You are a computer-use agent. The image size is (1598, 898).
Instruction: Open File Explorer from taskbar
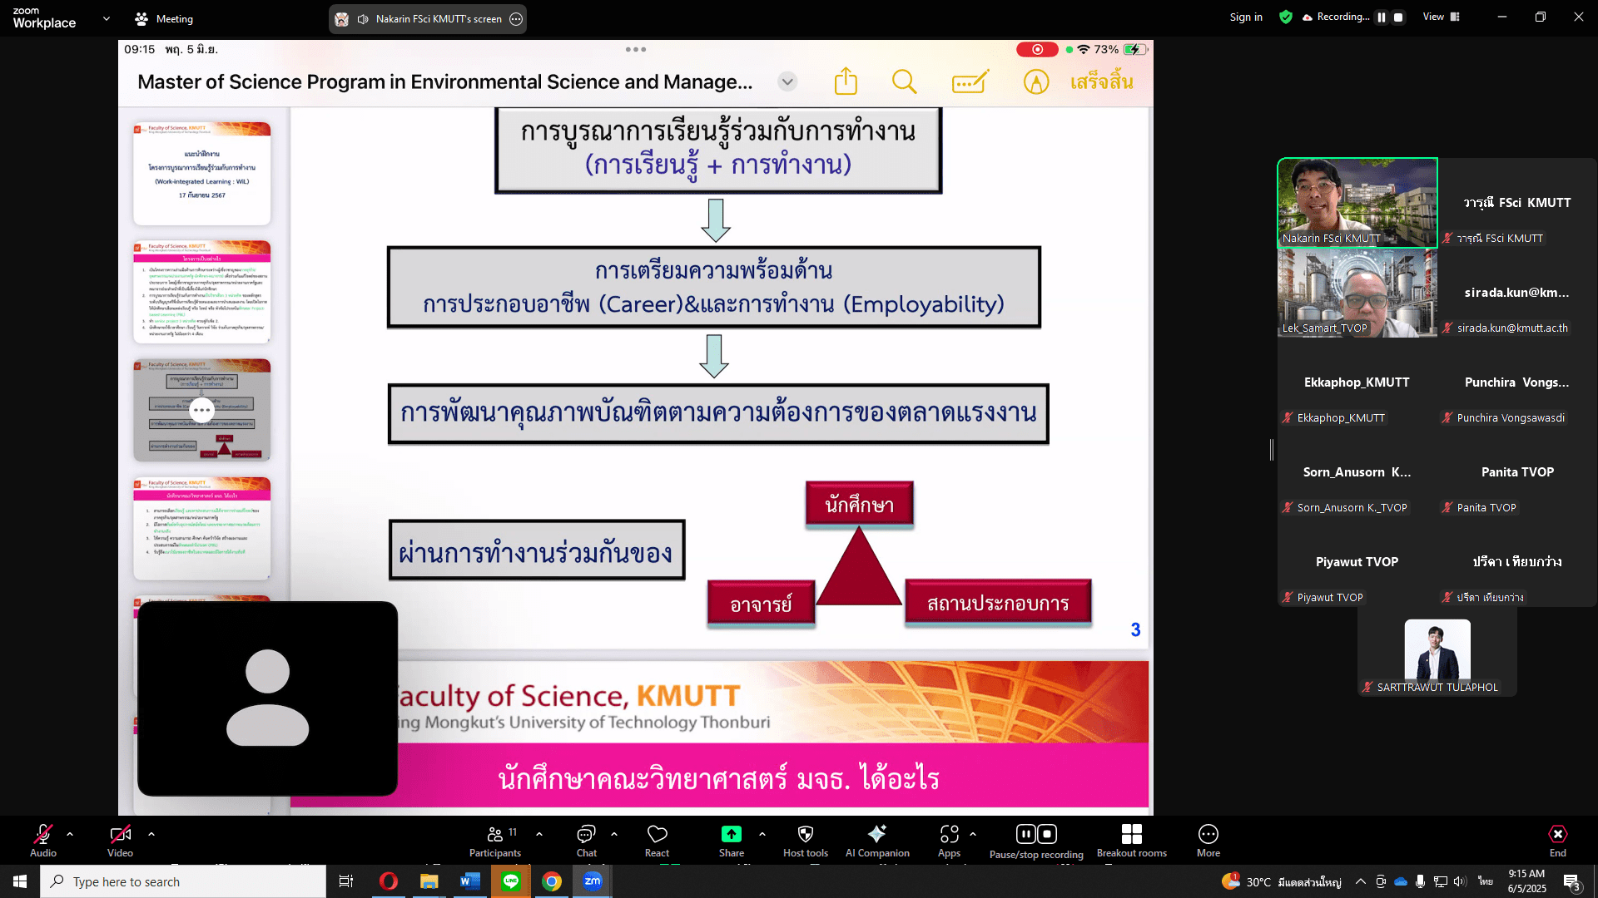[x=429, y=881]
